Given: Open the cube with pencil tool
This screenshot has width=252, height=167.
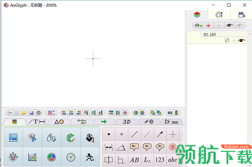Looking at the screenshot, I should 71,138.
